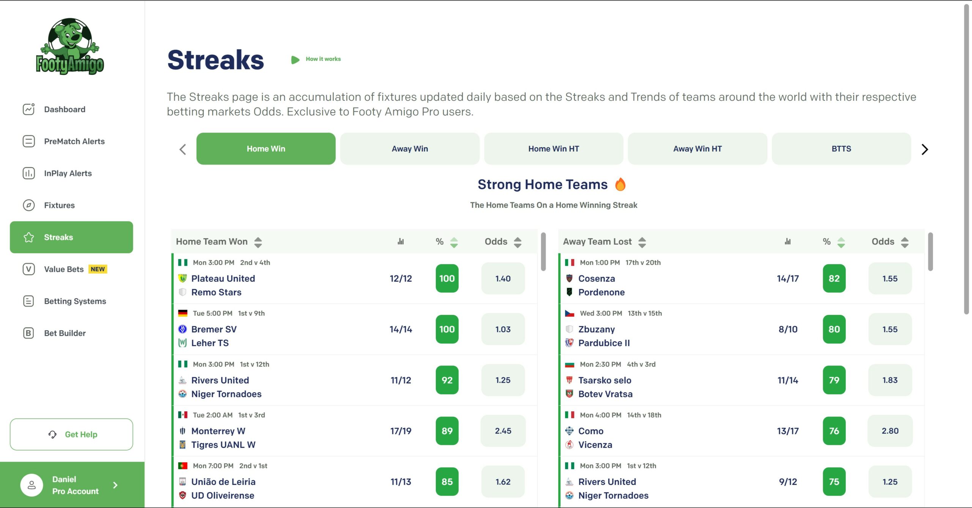Image resolution: width=972 pixels, height=508 pixels.
Task: Select the Value Bets icon
Action: pos(28,269)
